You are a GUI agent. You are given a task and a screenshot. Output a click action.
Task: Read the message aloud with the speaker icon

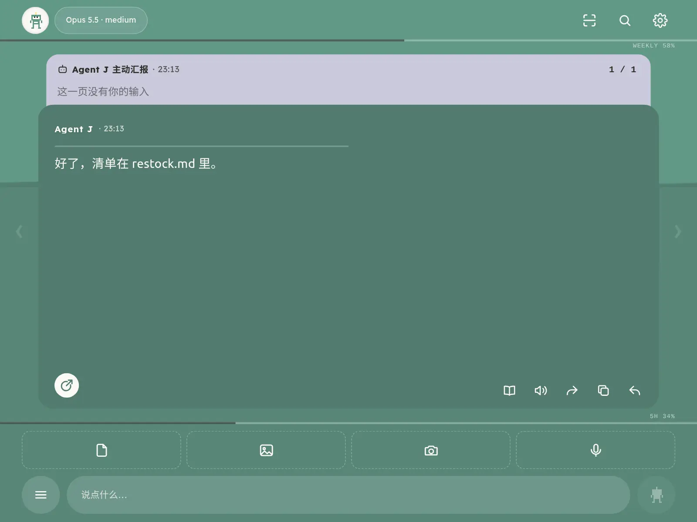point(541,391)
